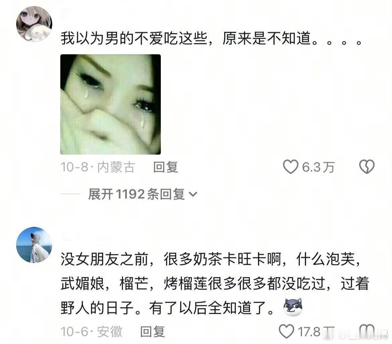Open the anime girl avatar profile
Viewport: 392px width, 344px height.
click(x=34, y=24)
